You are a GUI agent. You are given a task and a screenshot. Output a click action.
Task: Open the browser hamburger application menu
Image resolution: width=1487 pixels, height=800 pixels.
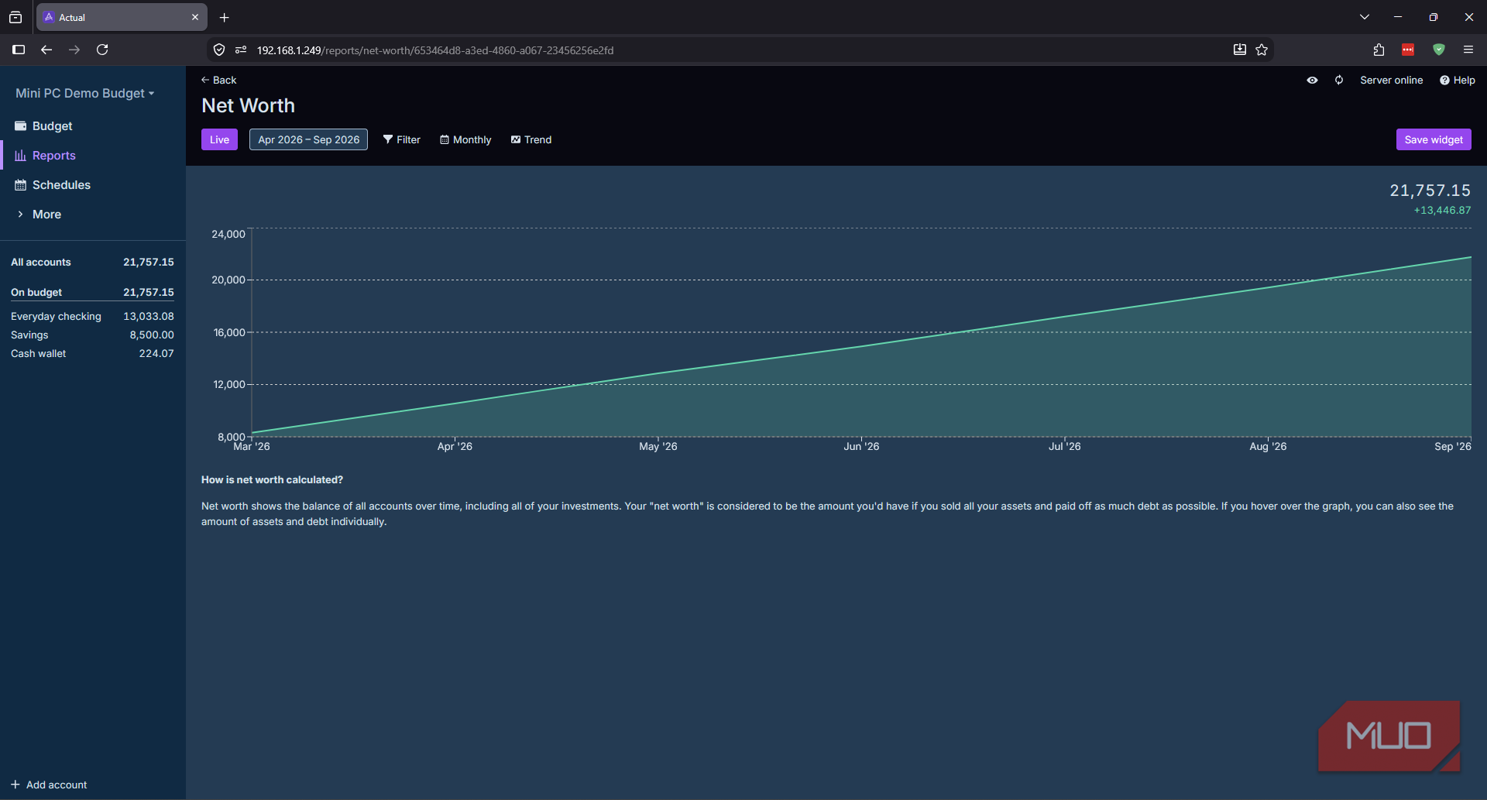[1468, 50]
